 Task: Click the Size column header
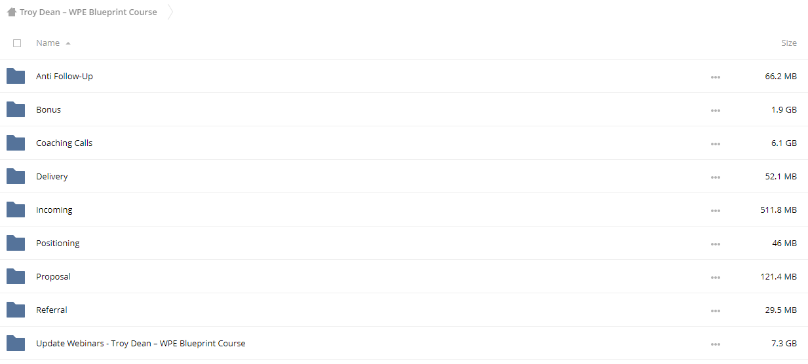pos(788,43)
